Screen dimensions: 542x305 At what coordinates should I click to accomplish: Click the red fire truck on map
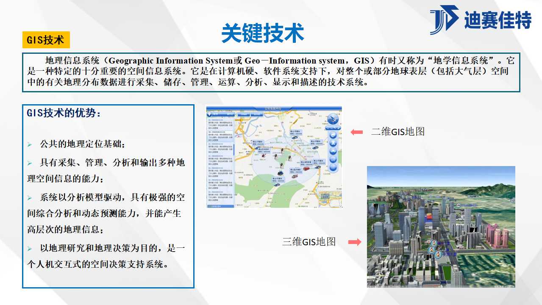coord(306,169)
